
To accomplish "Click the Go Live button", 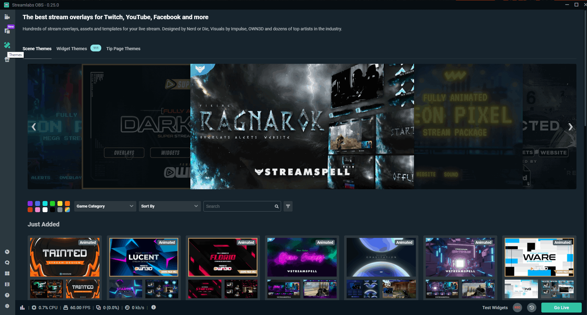I will coord(561,308).
